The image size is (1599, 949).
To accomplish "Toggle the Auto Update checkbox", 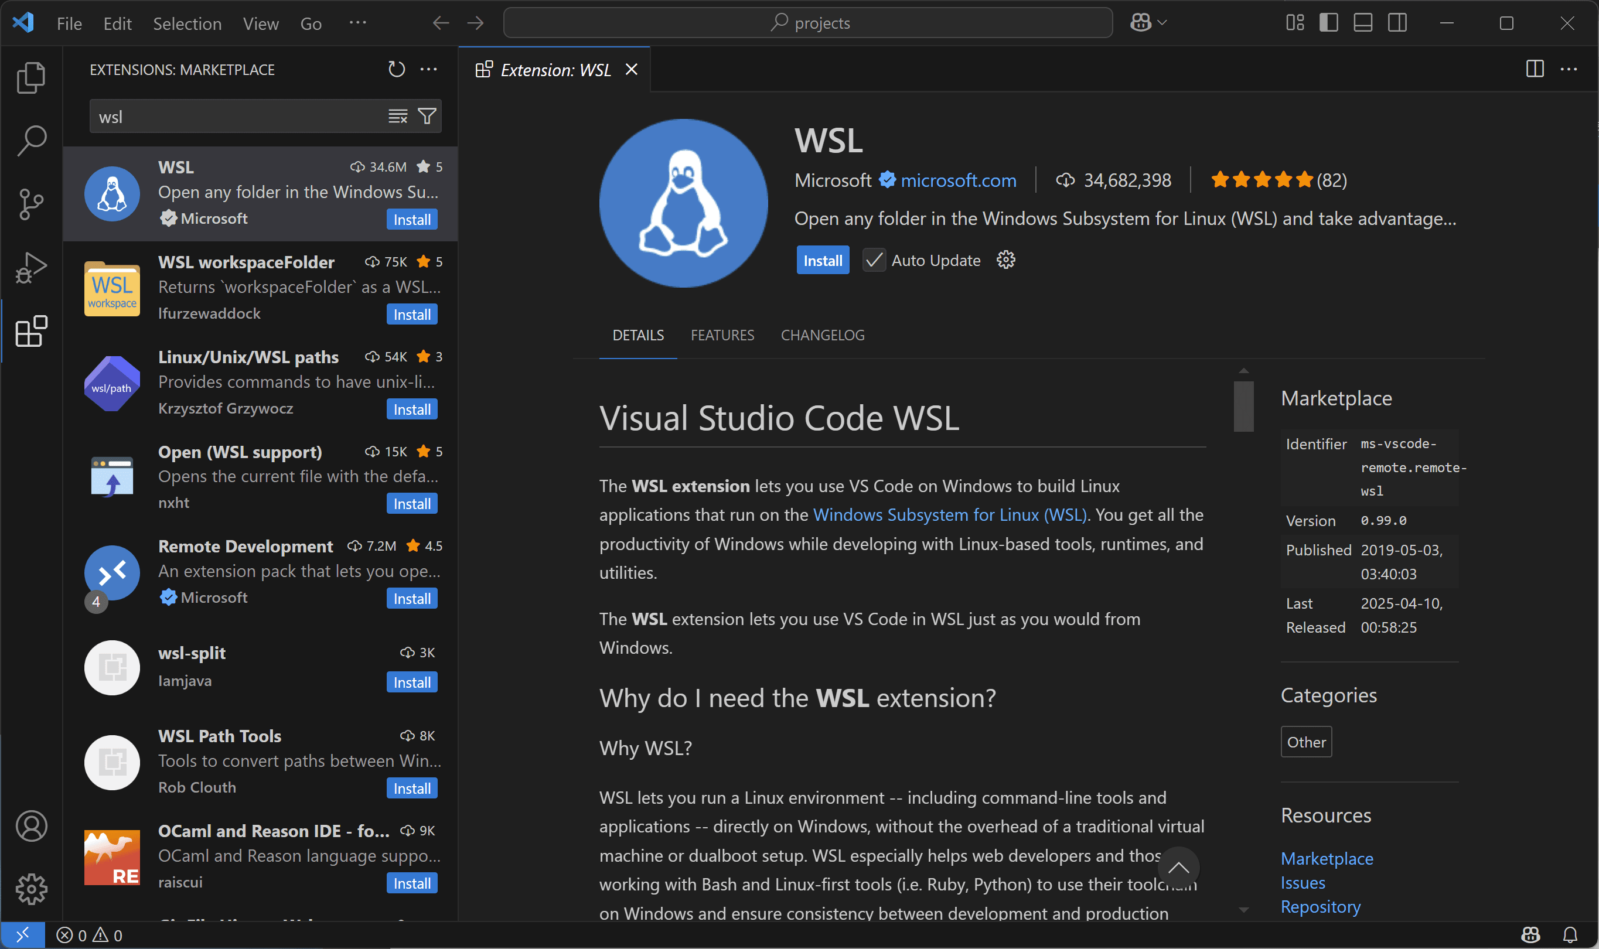I will pos(874,260).
